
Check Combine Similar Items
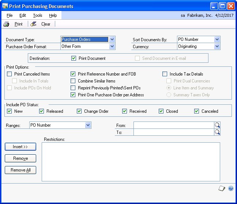73,81
